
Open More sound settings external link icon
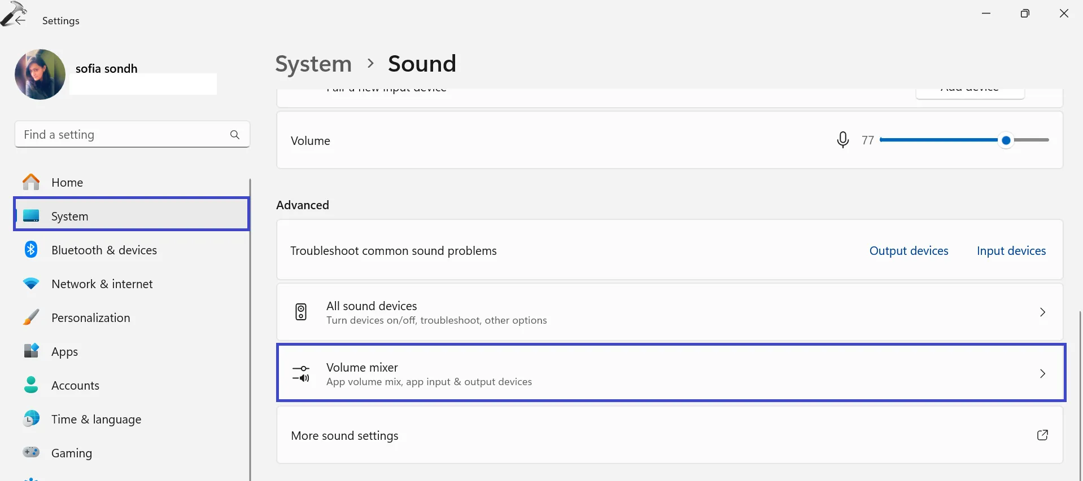1042,435
